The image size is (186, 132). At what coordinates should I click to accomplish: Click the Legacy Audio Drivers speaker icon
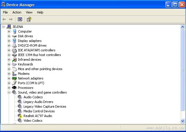20,102
